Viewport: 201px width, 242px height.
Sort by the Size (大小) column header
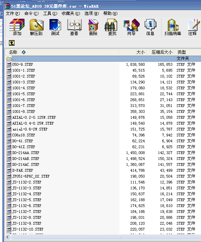[x=133, y=52]
